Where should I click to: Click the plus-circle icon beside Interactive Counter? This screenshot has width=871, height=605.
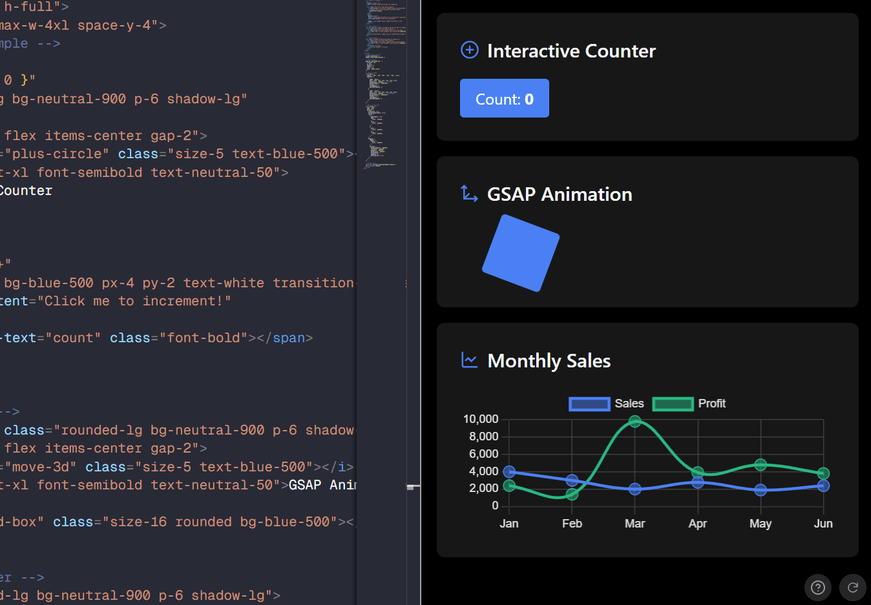pos(469,50)
